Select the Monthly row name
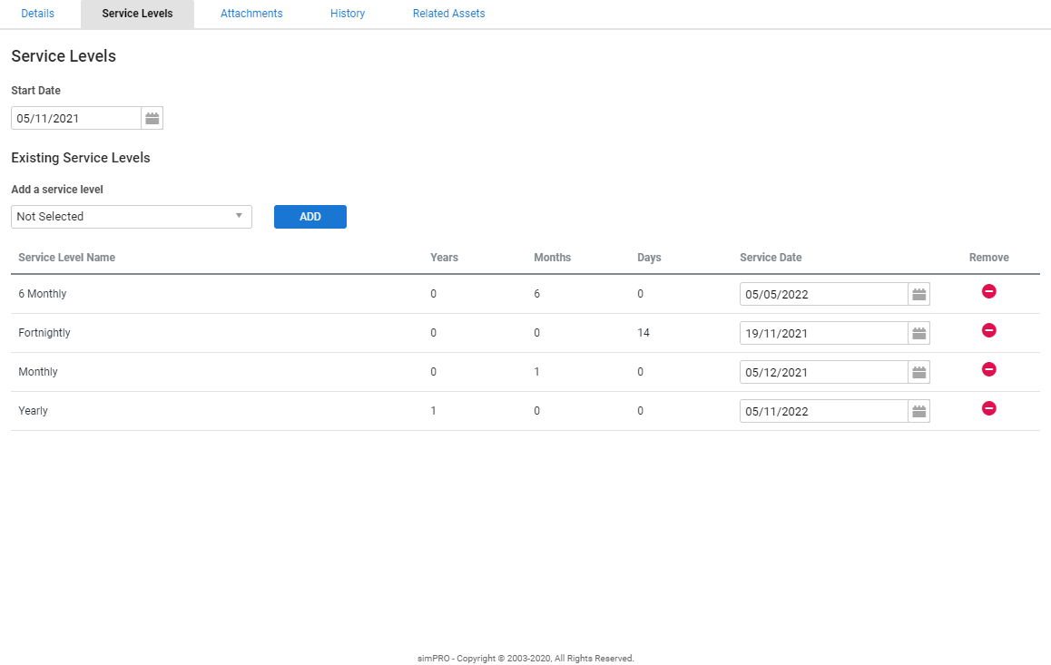The width and height of the screenshot is (1051, 665). [38, 372]
